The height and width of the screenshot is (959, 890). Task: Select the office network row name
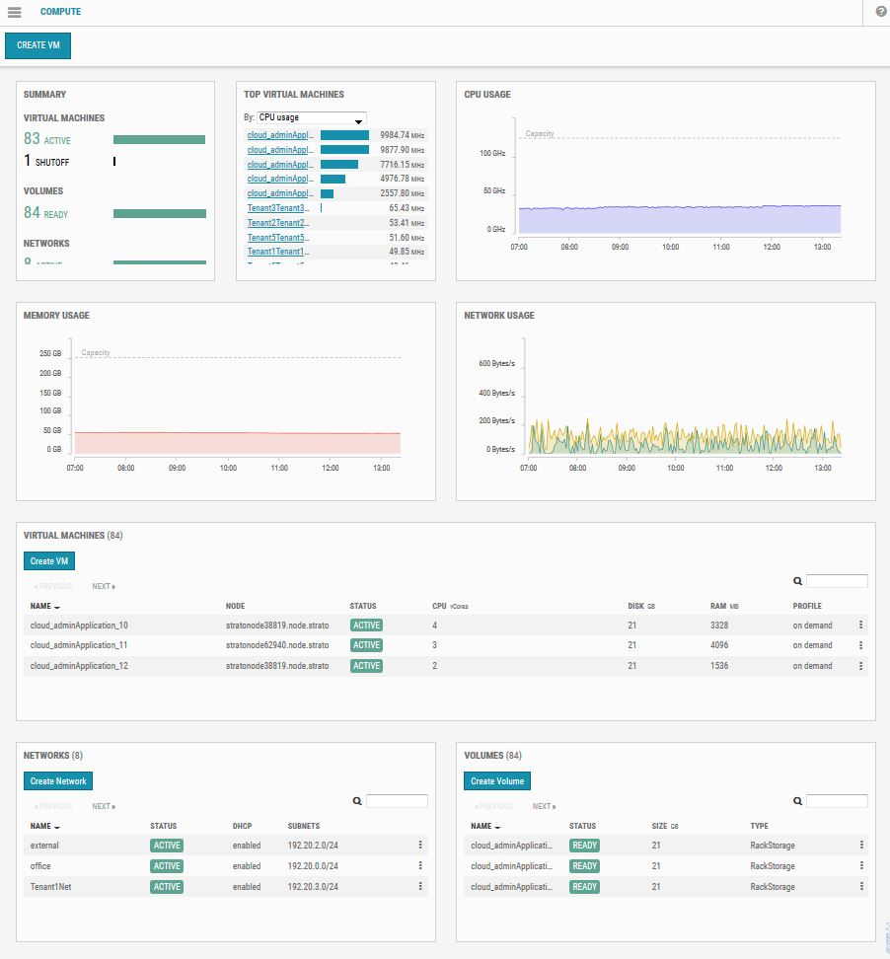pos(40,866)
